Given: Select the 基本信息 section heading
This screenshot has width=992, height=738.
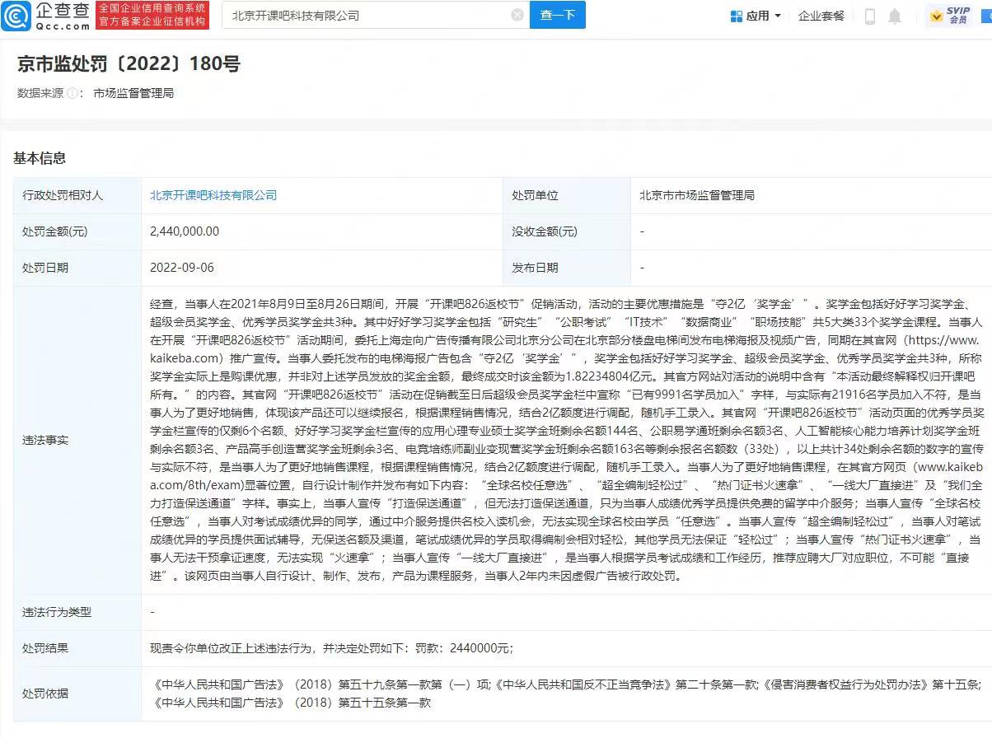Looking at the screenshot, I should point(40,158).
